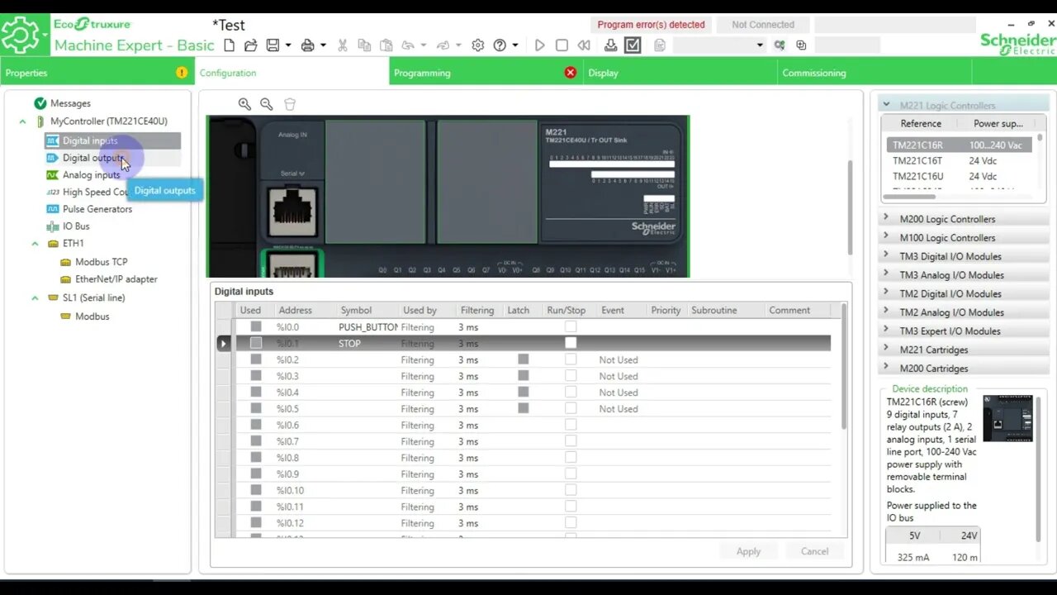Screen dimensions: 1057x595
Task: Open the Help question-mark icon
Action: pyautogui.click(x=500, y=45)
